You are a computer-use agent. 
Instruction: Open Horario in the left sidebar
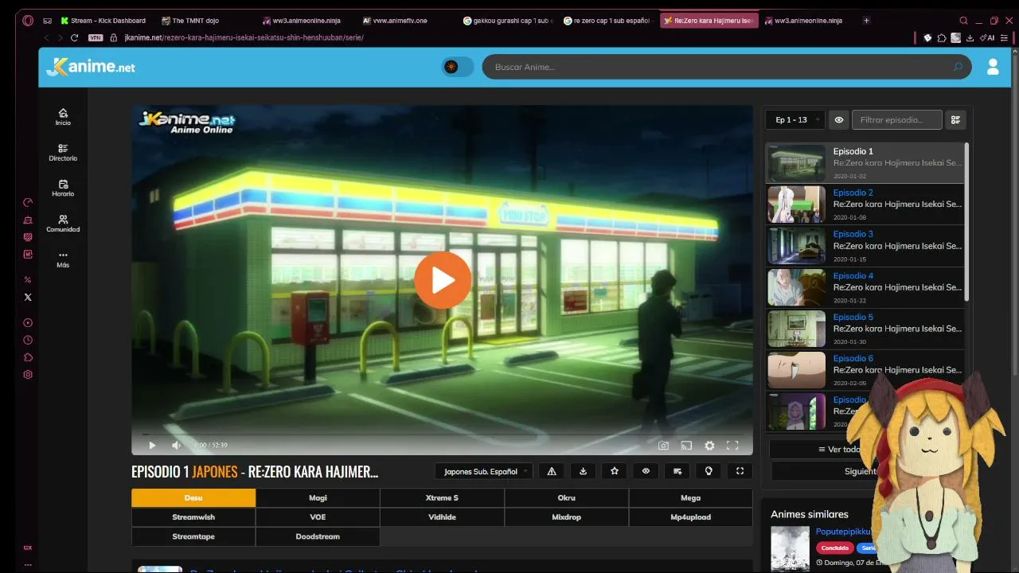point(63,188)
